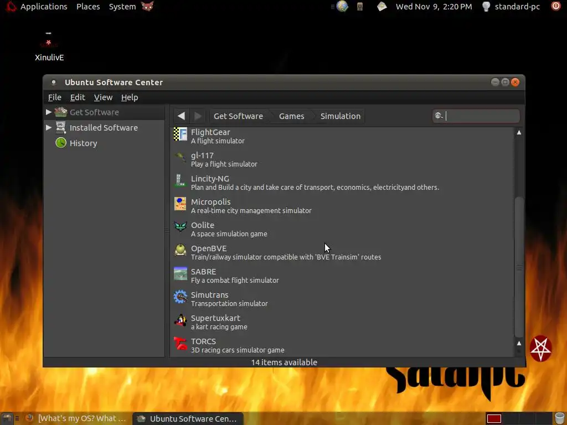The width and height of the screenshot is (567, 425).
Task: Click the mail envelope icon in top panel
Action: (382, 7)
